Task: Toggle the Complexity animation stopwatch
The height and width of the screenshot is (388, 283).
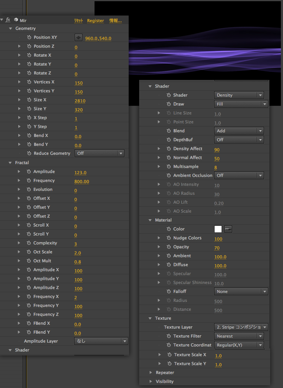Action: coord(29,243)
